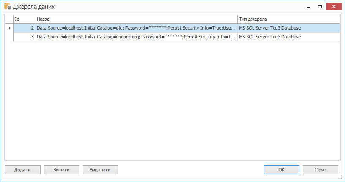Click the Змінити button

62,170
